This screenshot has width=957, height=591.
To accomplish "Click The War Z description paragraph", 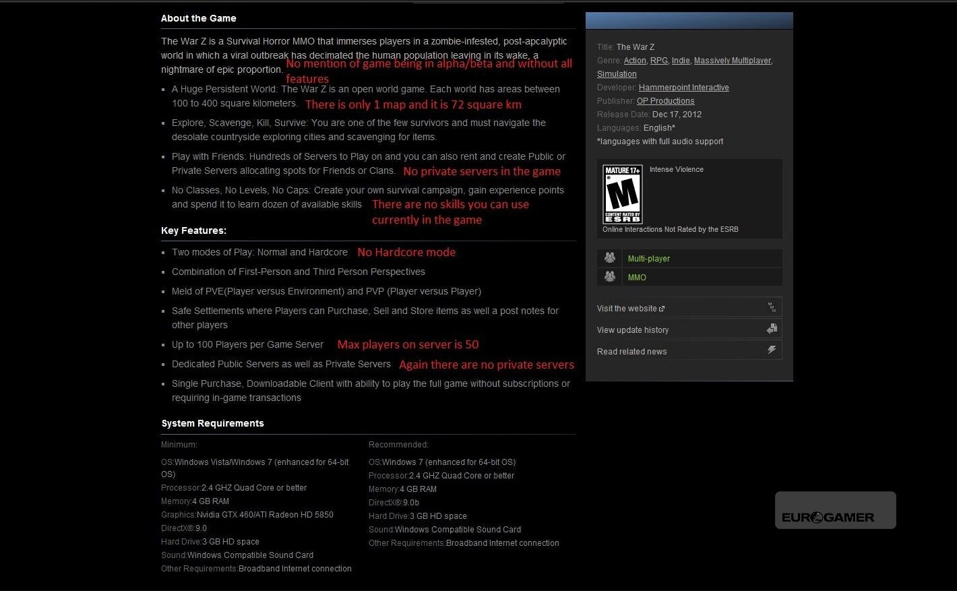I will [364, 55].
